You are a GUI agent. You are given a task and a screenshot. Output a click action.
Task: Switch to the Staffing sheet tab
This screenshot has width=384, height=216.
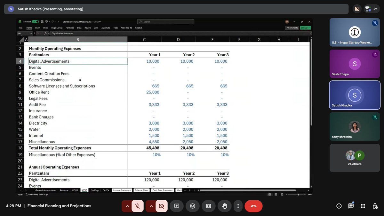tap(95, 190)
